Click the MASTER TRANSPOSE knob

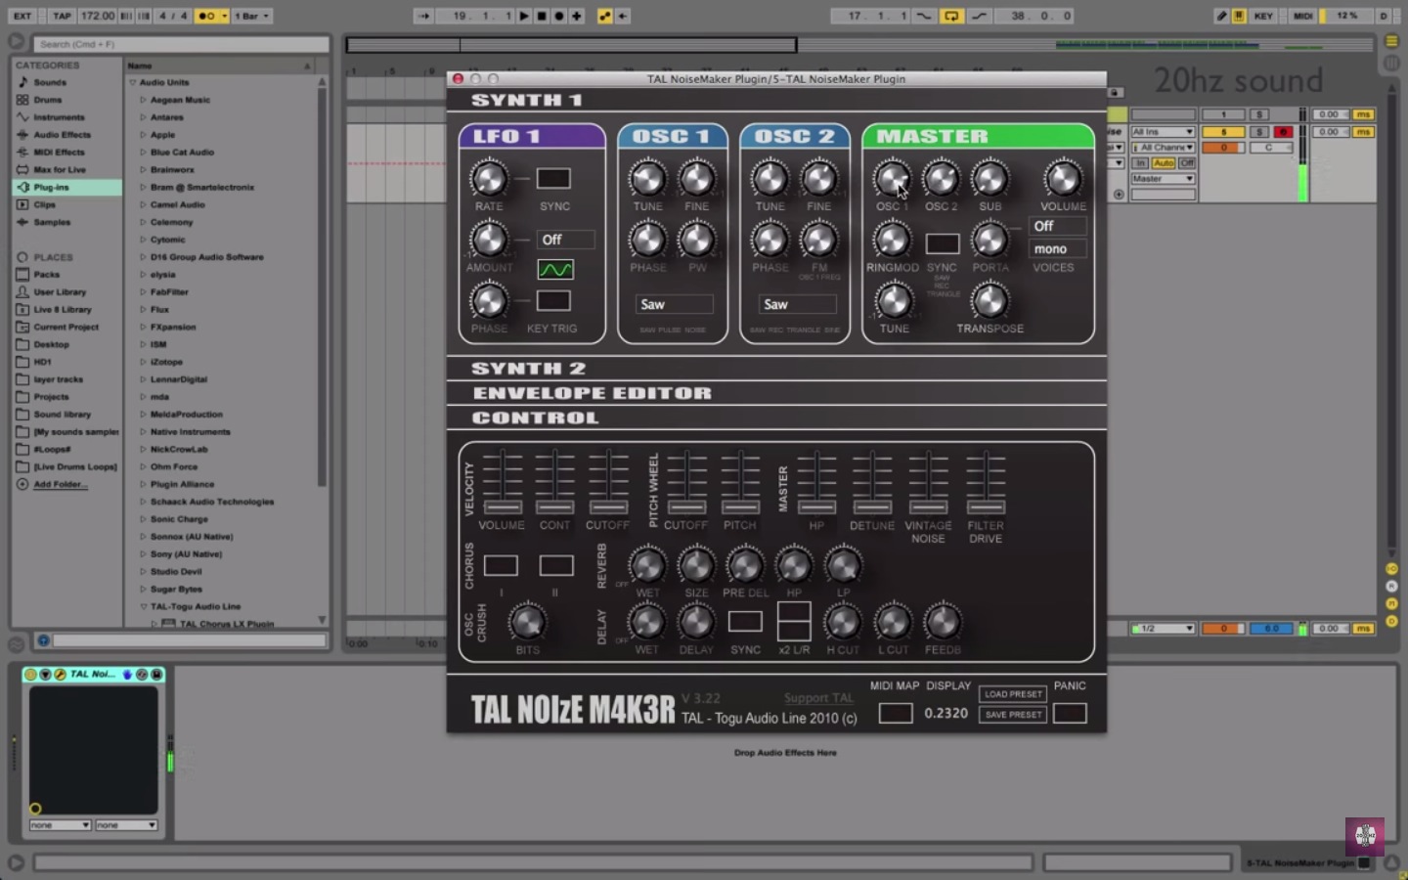coord(990,301)
